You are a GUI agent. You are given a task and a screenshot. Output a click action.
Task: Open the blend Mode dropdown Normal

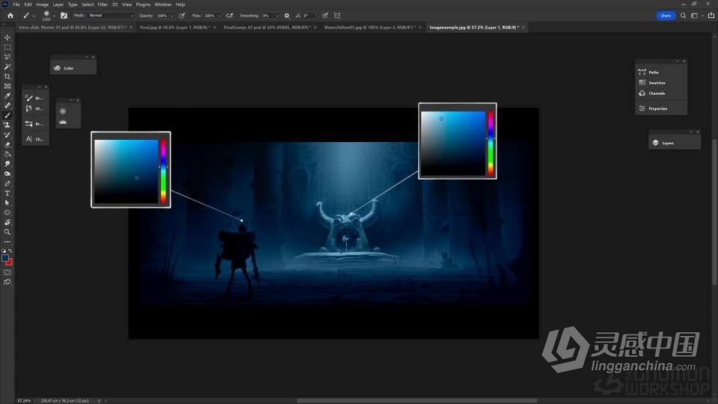coord(111,16)
